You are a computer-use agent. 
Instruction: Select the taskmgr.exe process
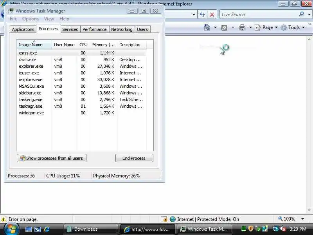click(x=81, y=106)
